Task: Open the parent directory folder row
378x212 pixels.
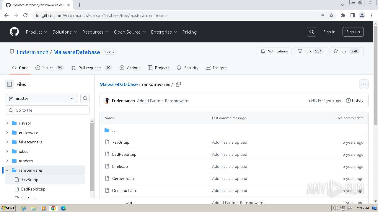Action: (234, 130)
